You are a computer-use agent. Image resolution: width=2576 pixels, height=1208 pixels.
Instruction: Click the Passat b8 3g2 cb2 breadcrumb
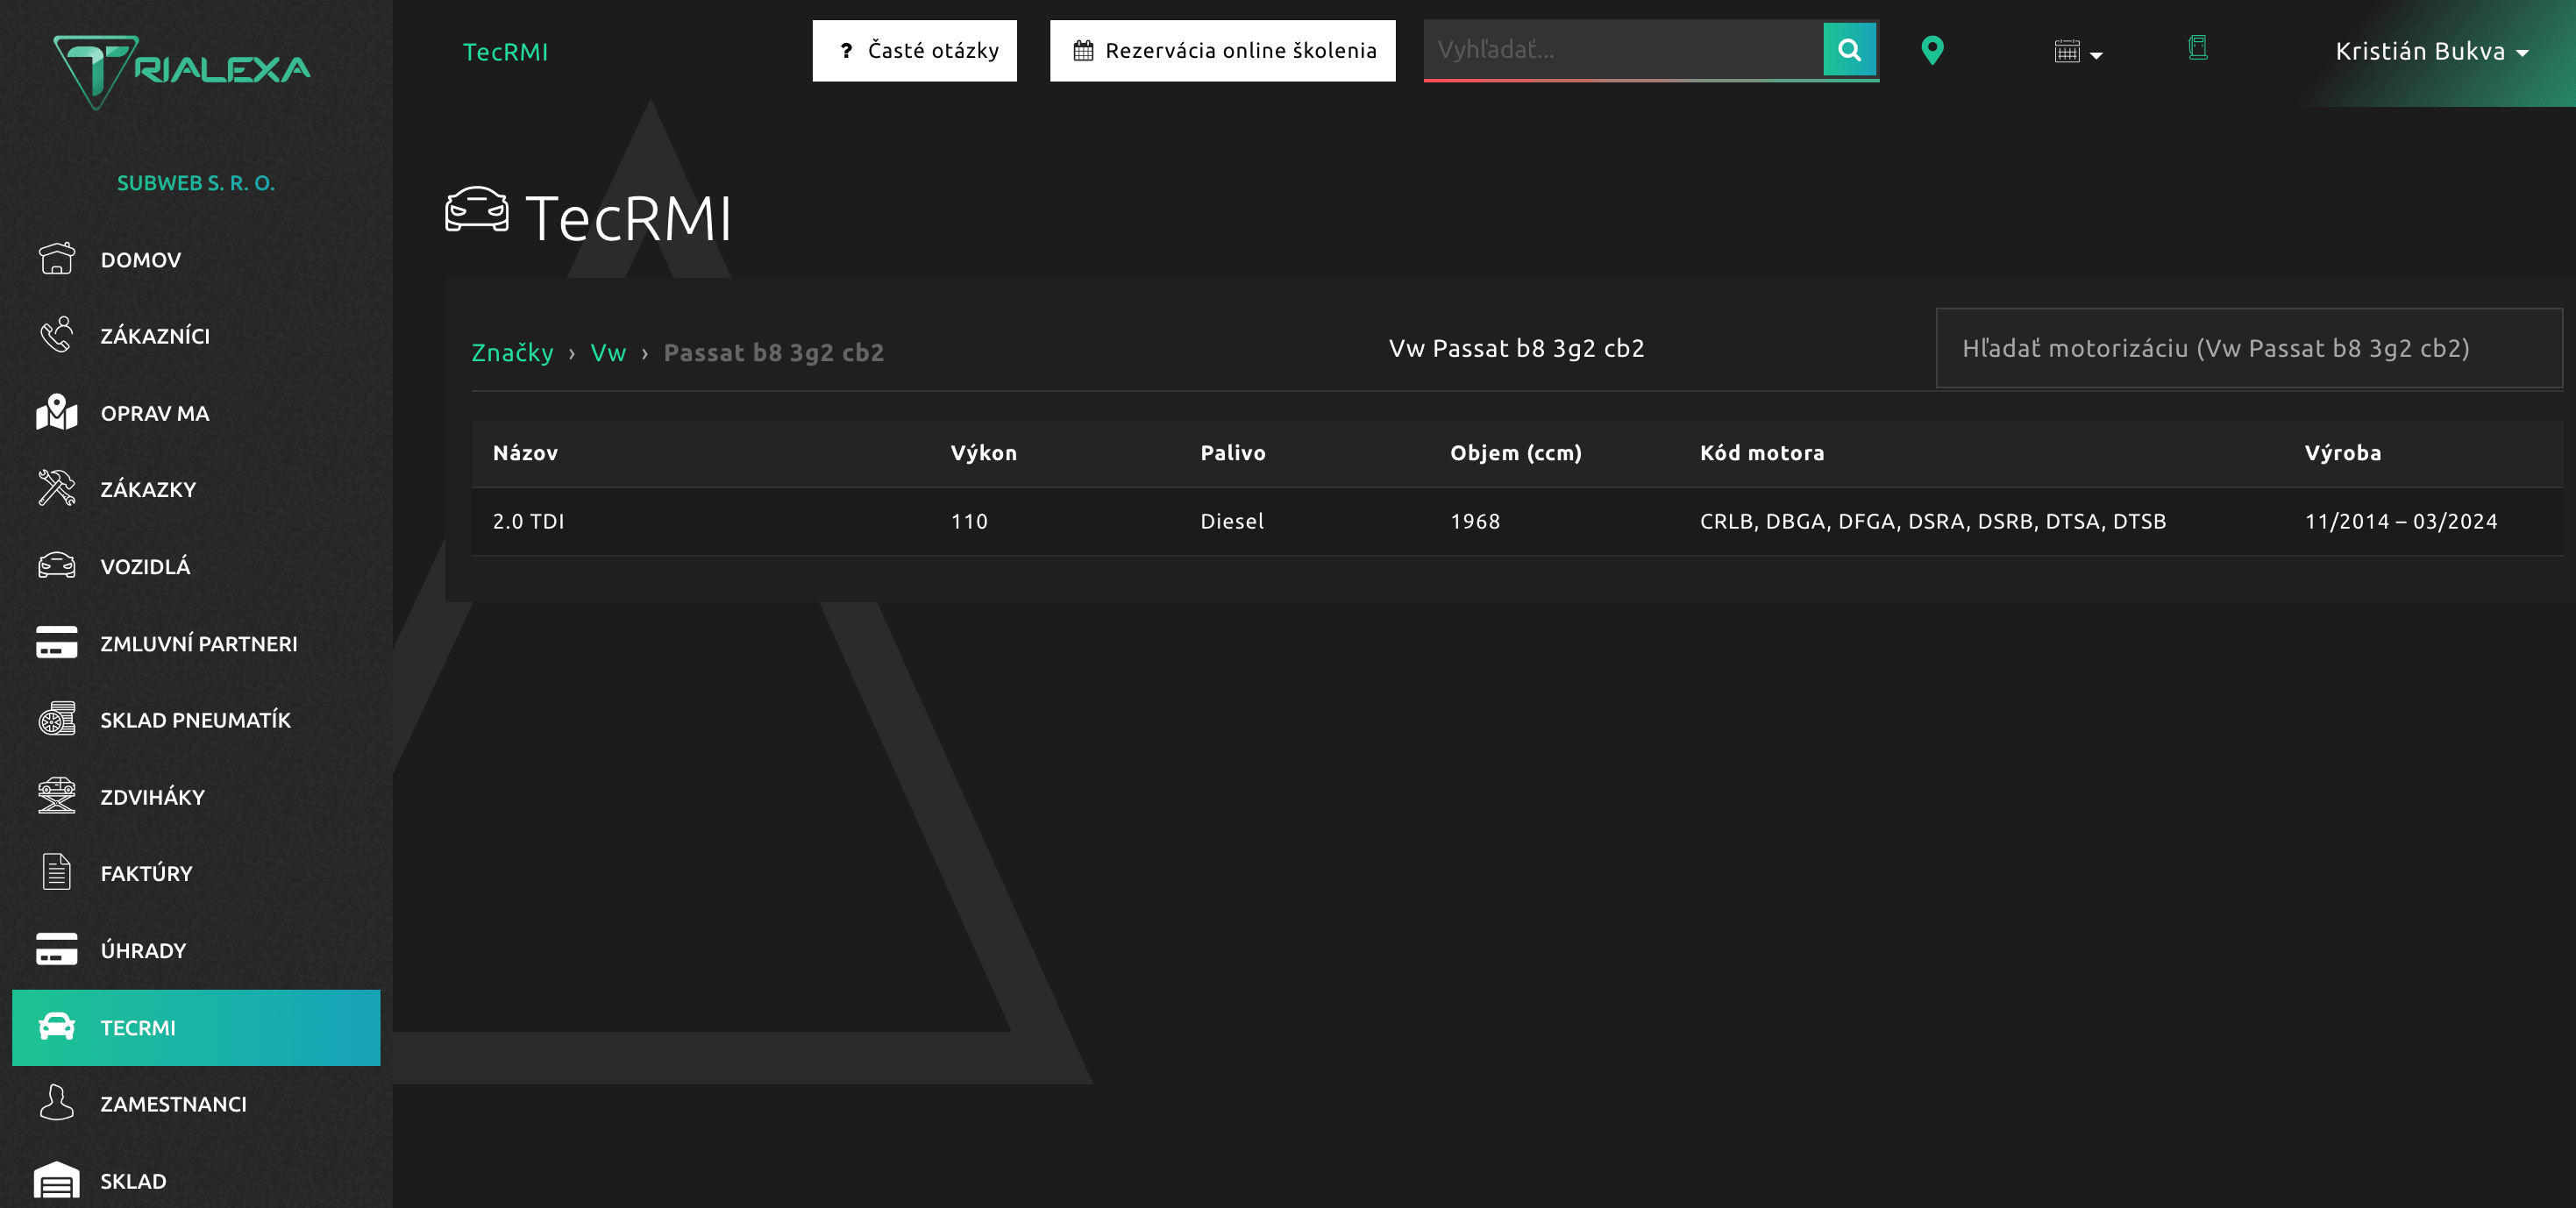tap(774, 353)
